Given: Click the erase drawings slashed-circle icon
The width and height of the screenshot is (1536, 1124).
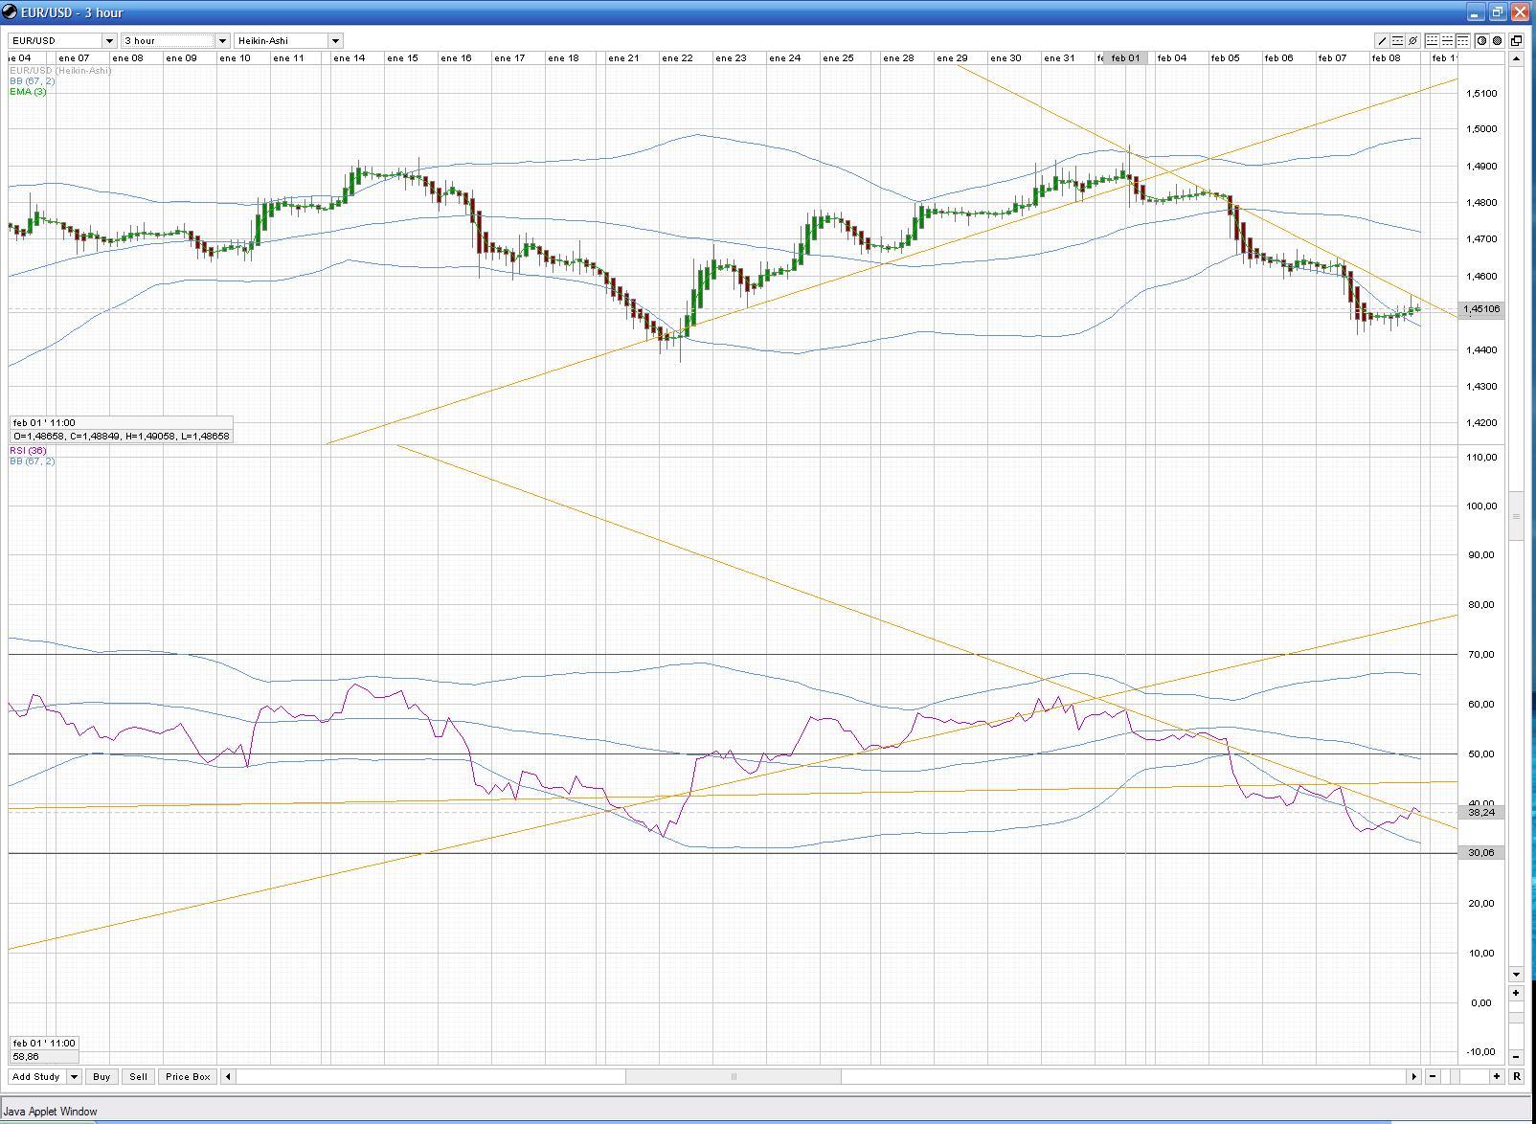Looking at the screenshot, I should (1412, 40).
